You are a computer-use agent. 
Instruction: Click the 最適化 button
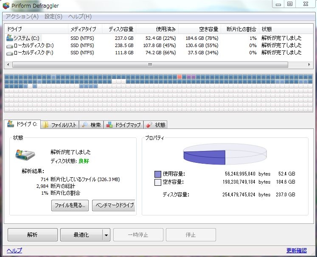81,235
